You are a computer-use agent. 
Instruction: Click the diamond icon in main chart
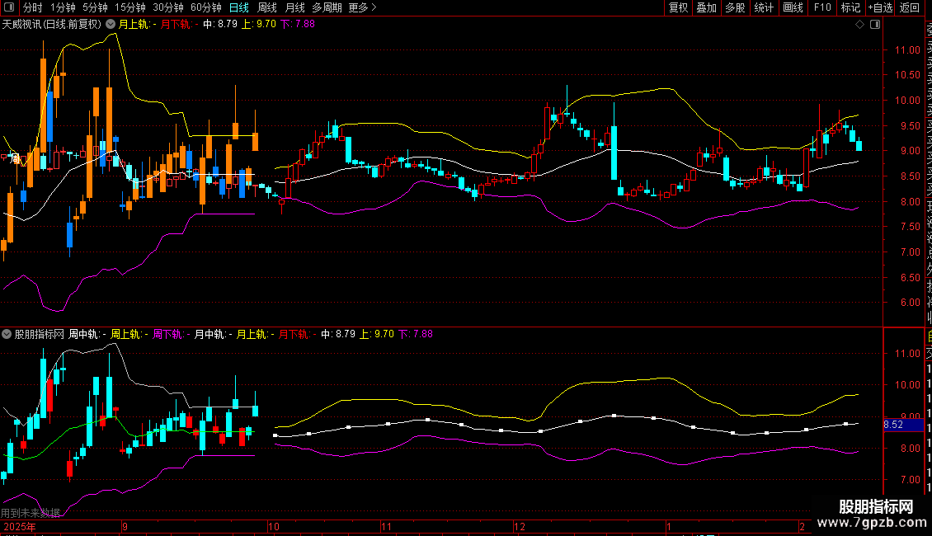click(859, 25)
